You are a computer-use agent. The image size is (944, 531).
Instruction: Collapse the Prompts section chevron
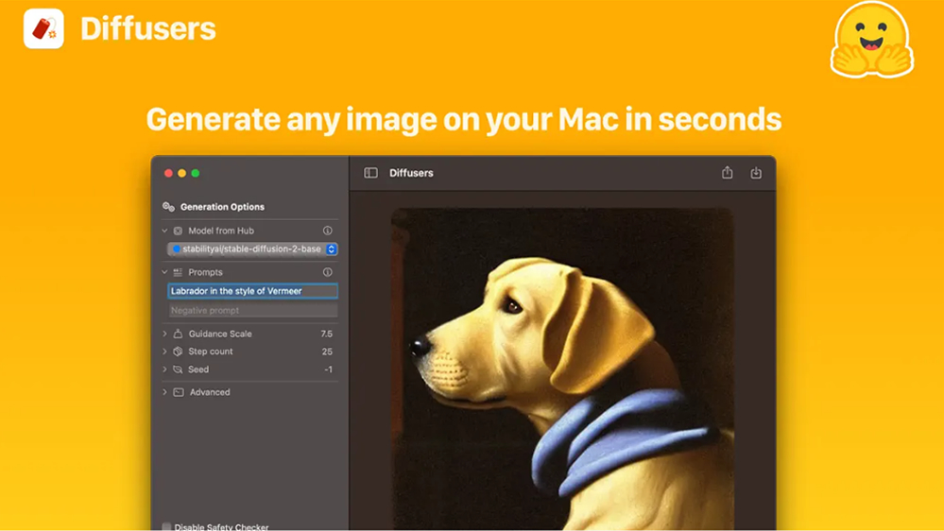tap(165, 272)
